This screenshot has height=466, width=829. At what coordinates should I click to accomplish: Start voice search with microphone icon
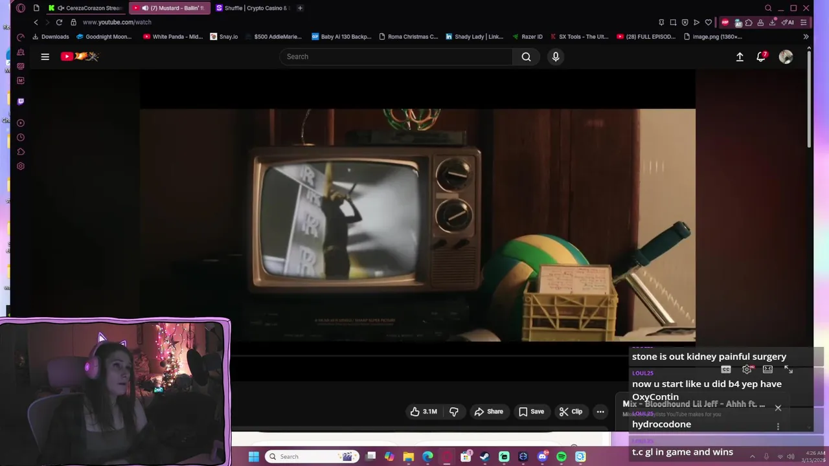tap(556, 57)
